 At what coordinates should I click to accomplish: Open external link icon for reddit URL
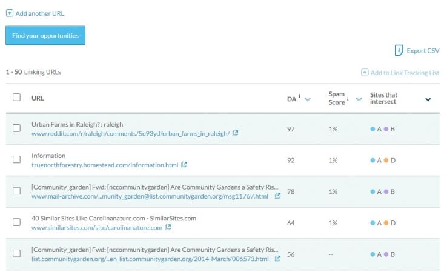[x=235, y=133]
